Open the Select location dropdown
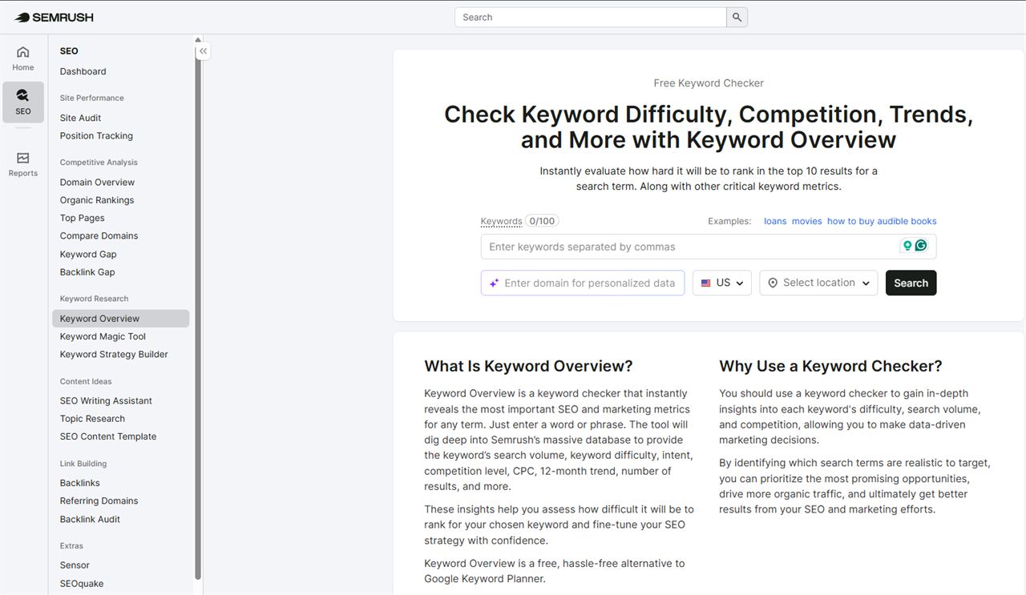 tap(818, 283)
